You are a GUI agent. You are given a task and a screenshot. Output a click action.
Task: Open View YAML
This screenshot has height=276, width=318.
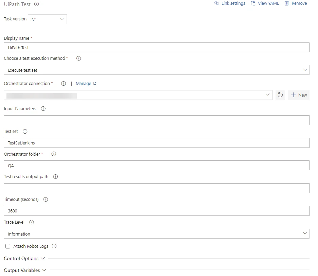265,3
